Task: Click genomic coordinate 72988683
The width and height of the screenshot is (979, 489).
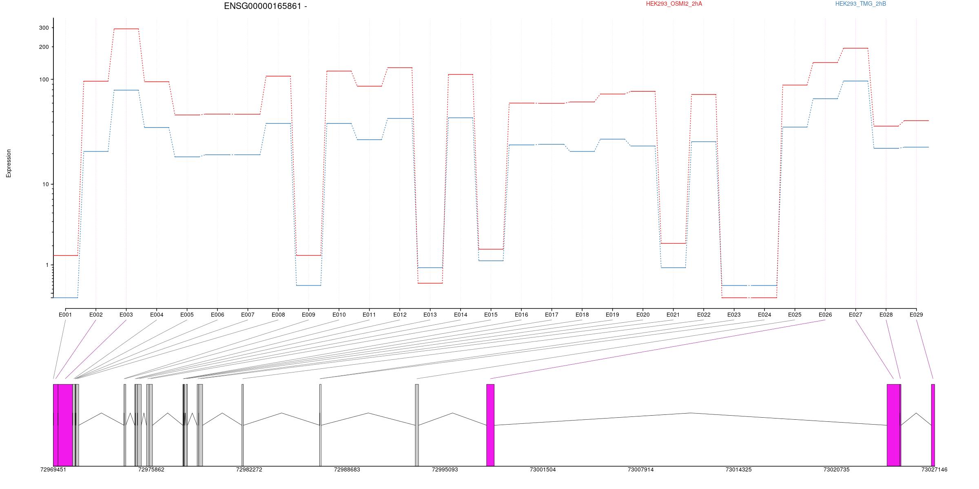Action: point(347,469)
